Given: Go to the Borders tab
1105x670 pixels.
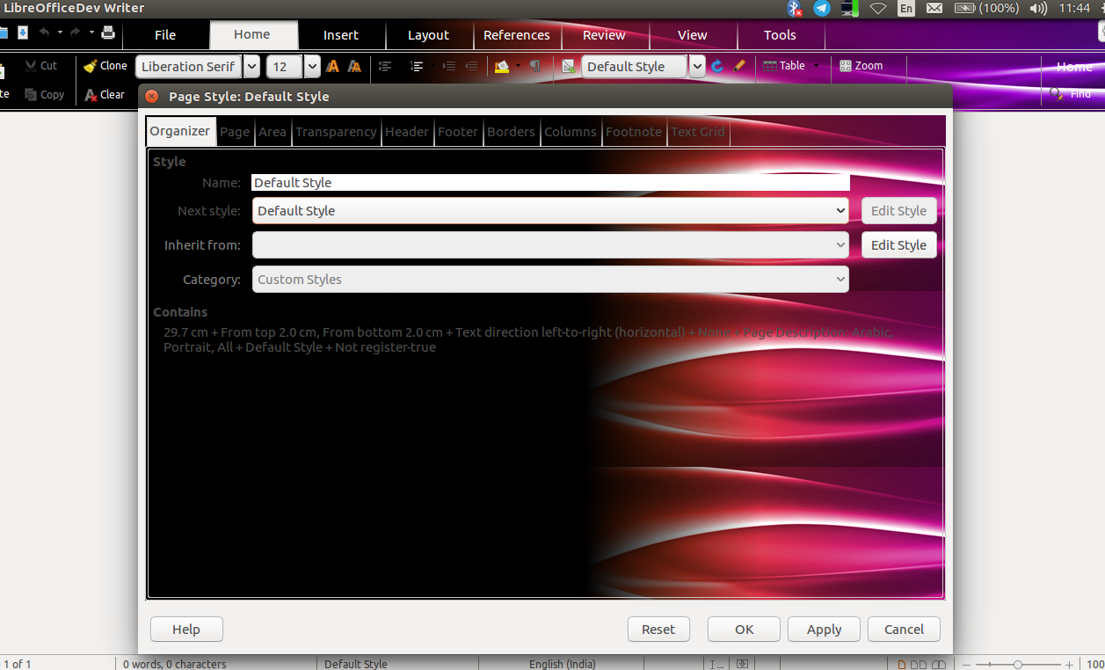Looking at the screenshot, I should click(511, 132).
